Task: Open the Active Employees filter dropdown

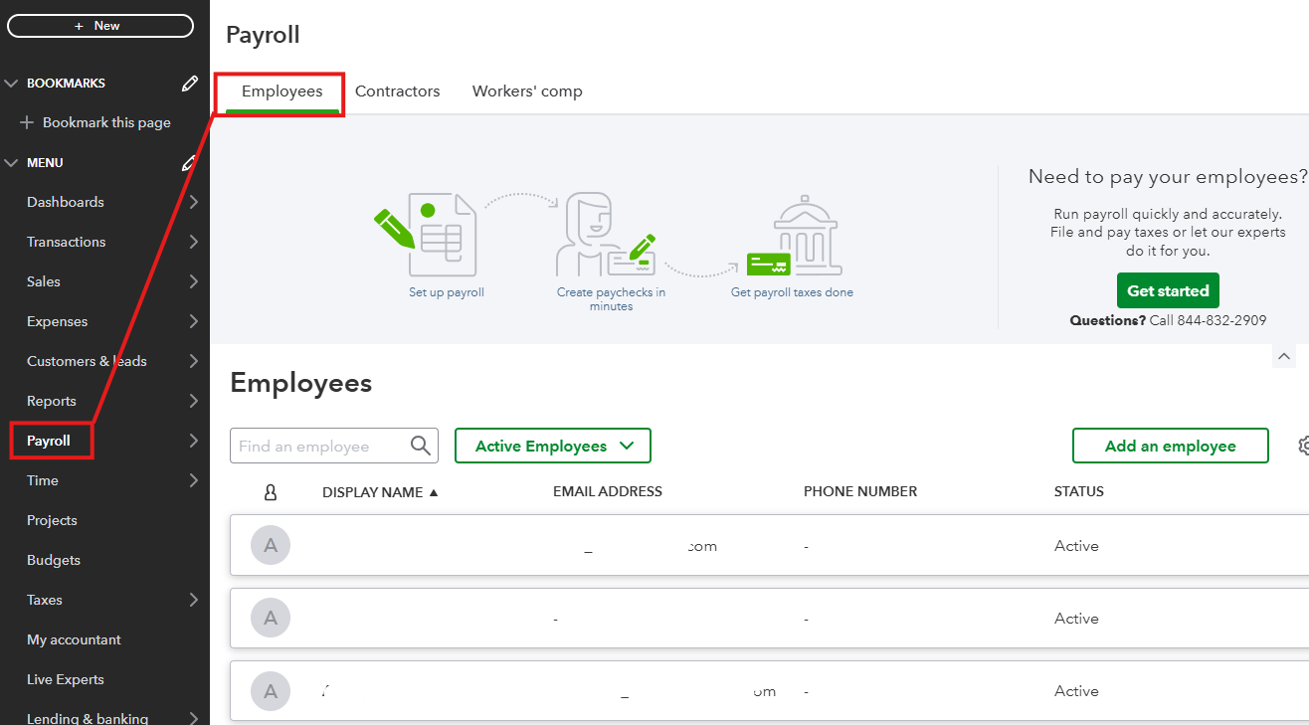Action: pyautogui.click(x=553, y=446)
